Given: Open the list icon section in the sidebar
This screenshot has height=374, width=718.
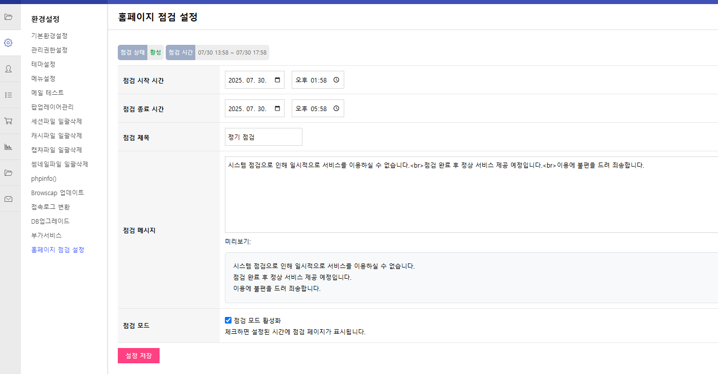Looking at the screenshot, I should tap(8, 95).
